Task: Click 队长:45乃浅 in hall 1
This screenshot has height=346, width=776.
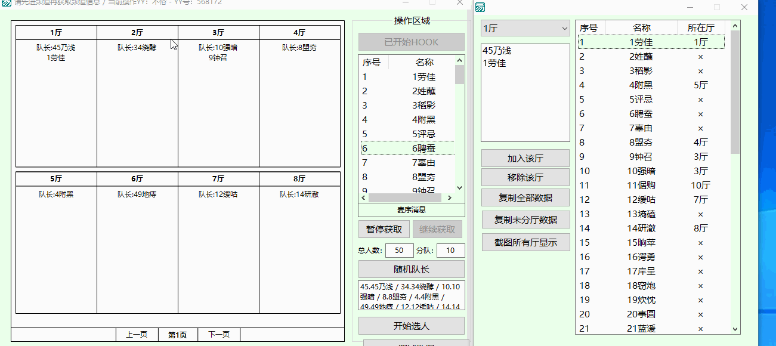Action: pyautogui.click(x=56, y=48)
